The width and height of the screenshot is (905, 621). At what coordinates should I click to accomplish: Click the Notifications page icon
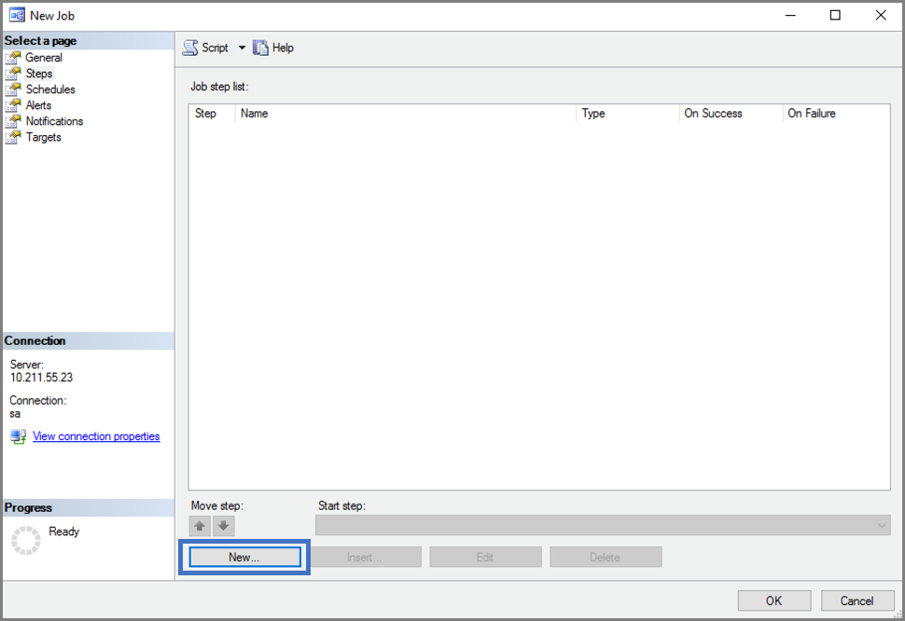(13, 121)
